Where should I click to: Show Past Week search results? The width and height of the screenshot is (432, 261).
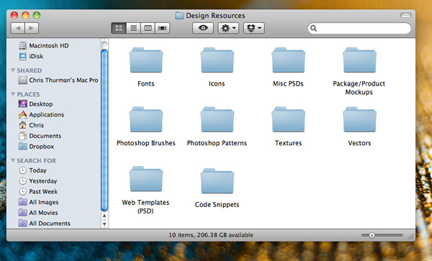click(38, 191)
